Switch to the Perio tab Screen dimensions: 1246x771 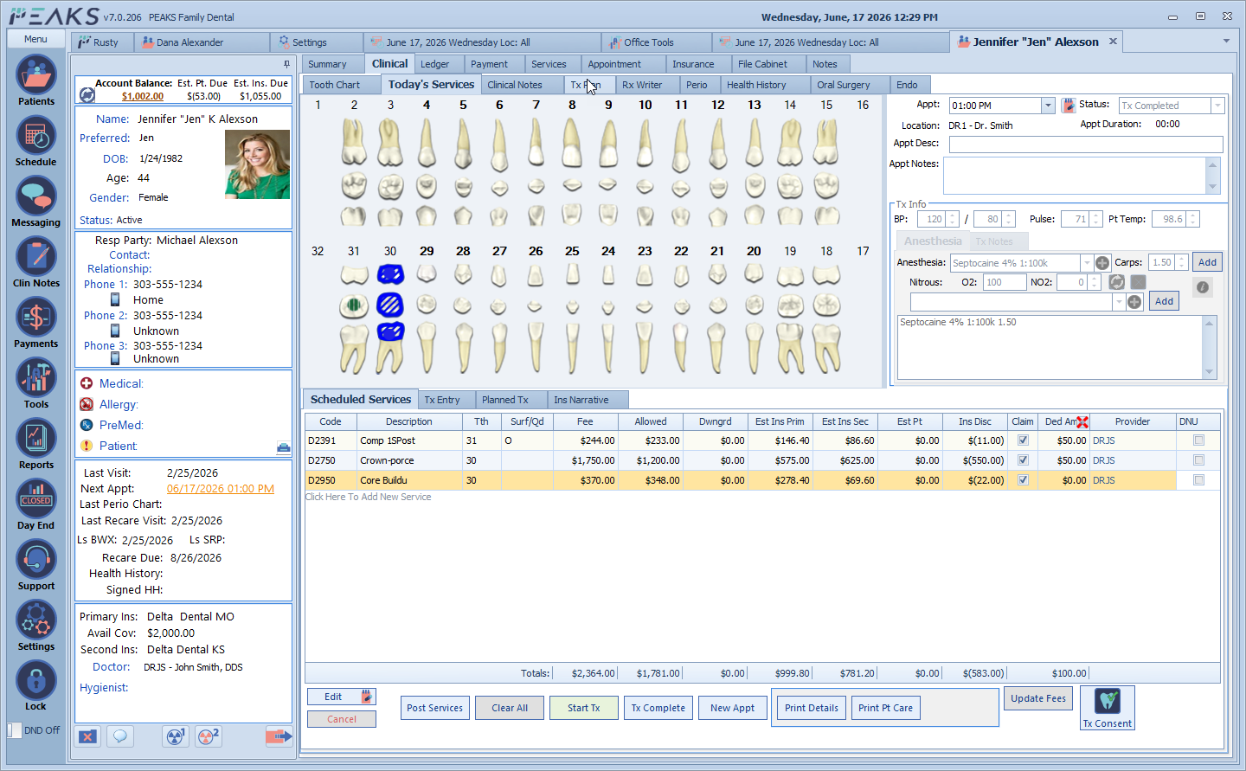point(697,85)
